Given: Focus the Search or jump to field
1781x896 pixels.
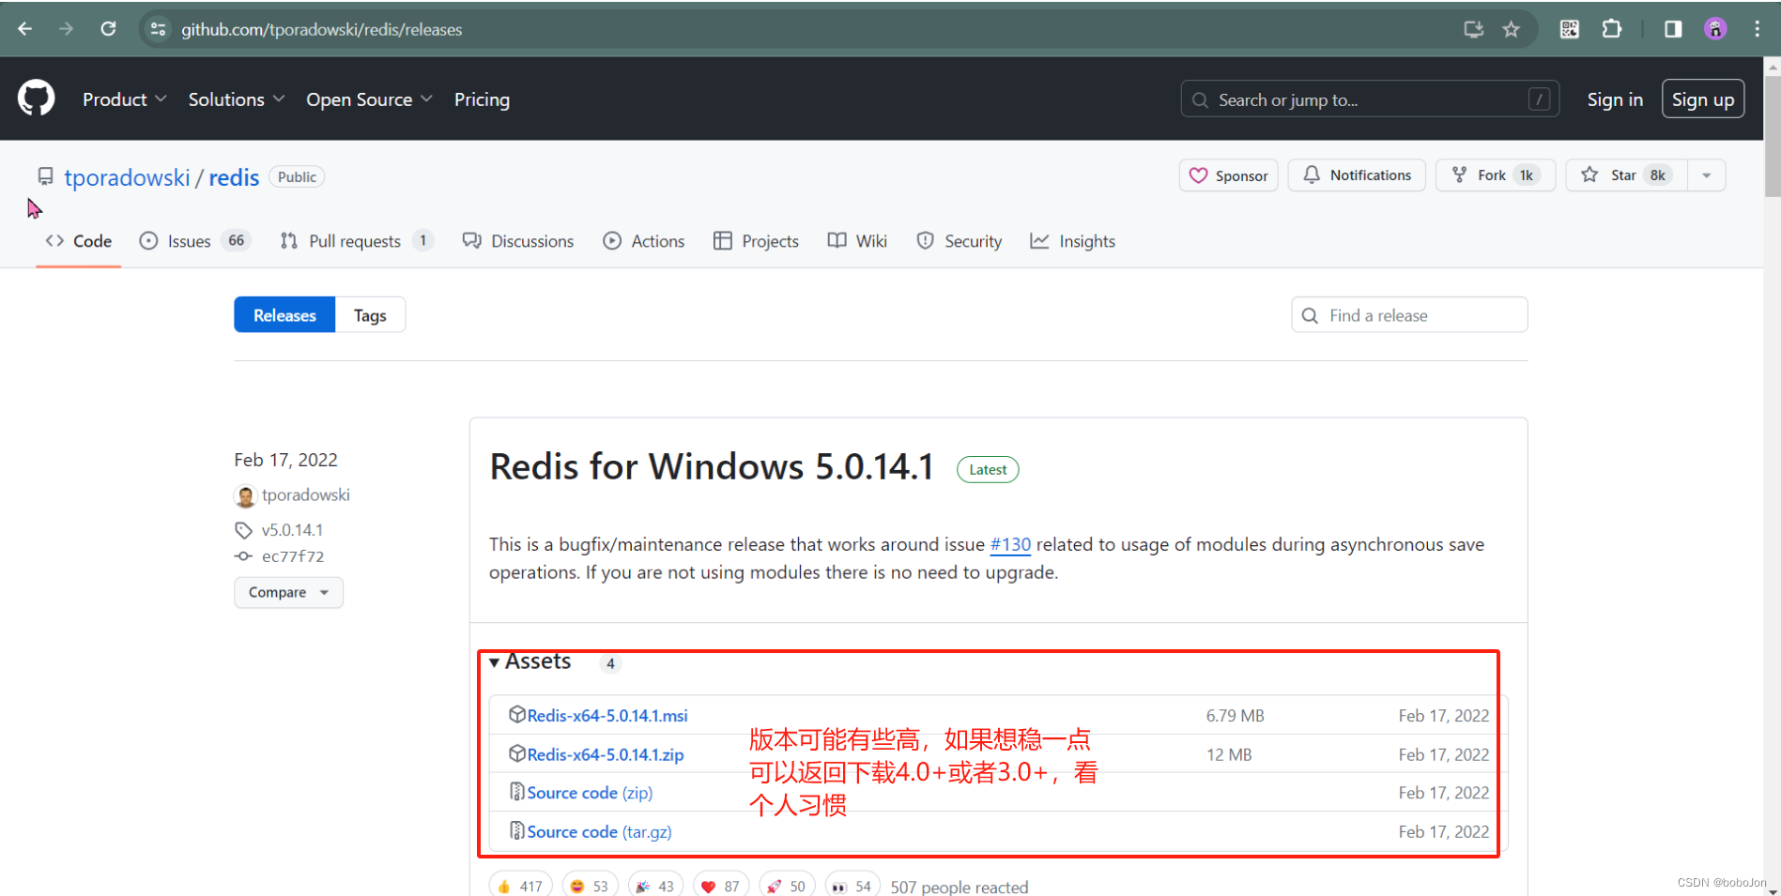Looking at the screenshot, I should click(1370, 99).
